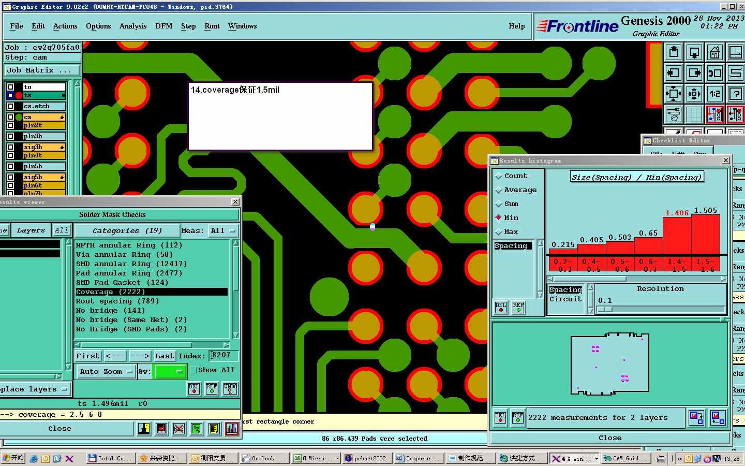Click the zoom out arrows icon
This screenshot has height=466, width=745.
pos(694,94)
